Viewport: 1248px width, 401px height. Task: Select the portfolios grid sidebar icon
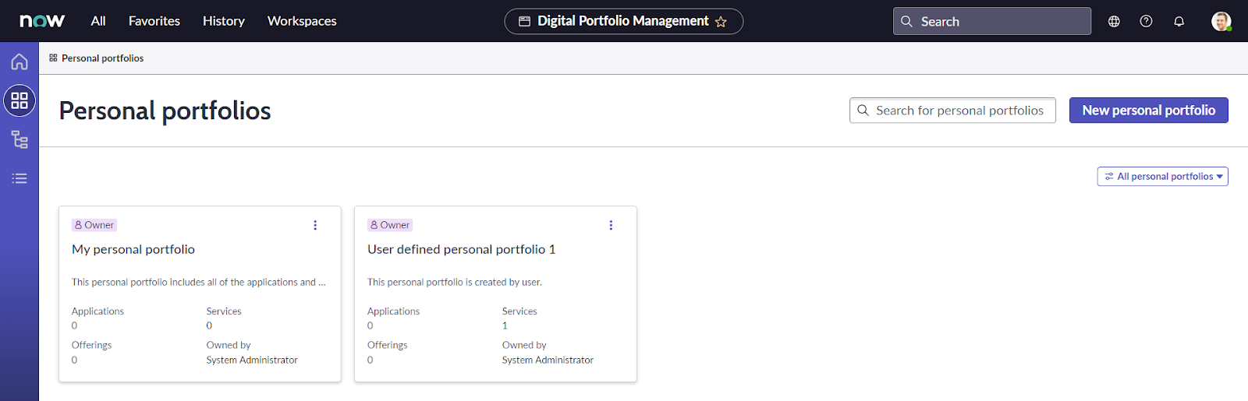point(19,100)
